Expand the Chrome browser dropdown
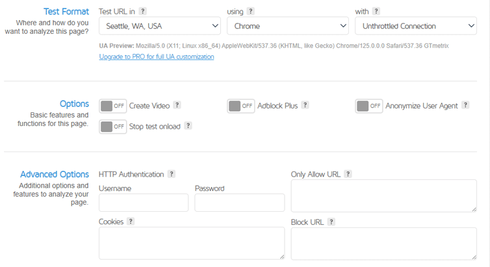The height and width of the screenshot is (267, 490). point(288,26)
